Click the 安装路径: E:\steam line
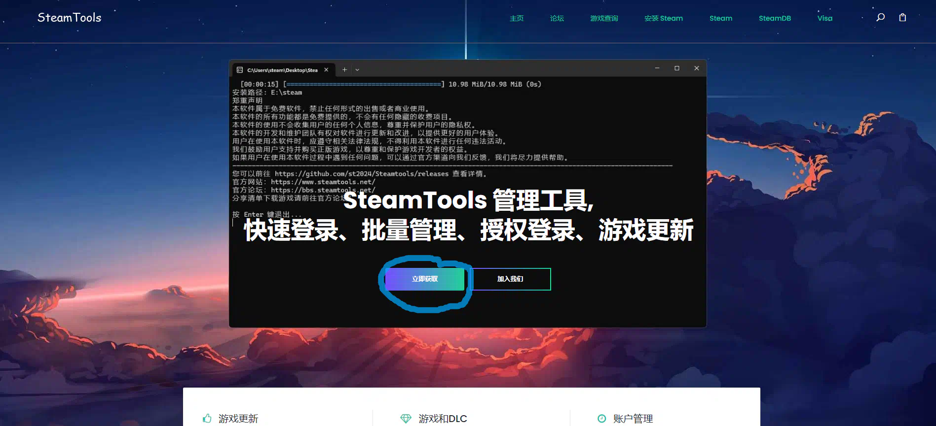 pyautogui.click(x=267, y=93)
